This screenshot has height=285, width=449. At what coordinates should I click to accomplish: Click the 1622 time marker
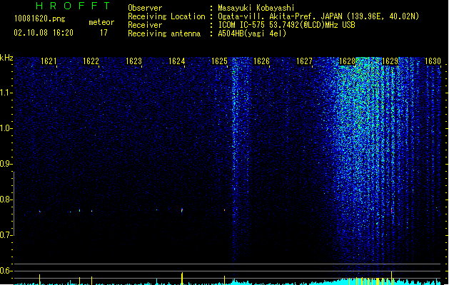click(91, 61)
